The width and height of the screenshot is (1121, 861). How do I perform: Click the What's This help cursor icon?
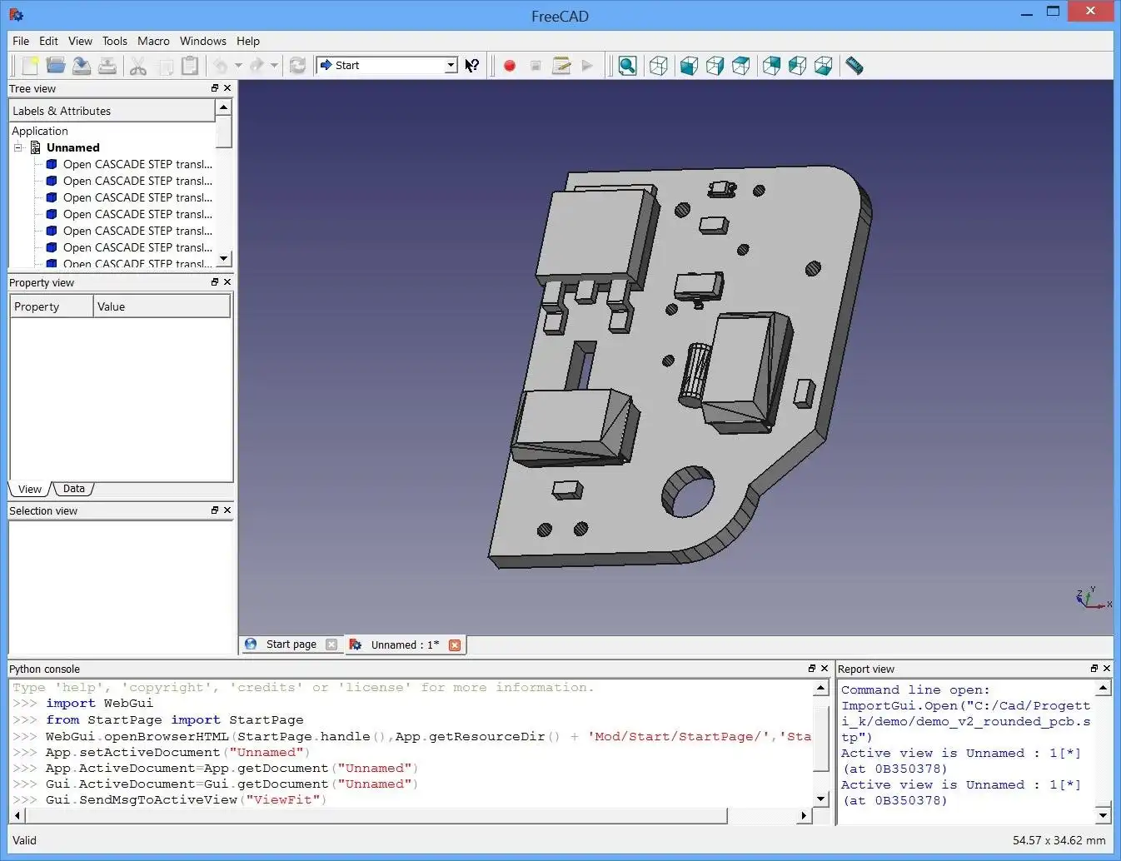pos(472,66)
